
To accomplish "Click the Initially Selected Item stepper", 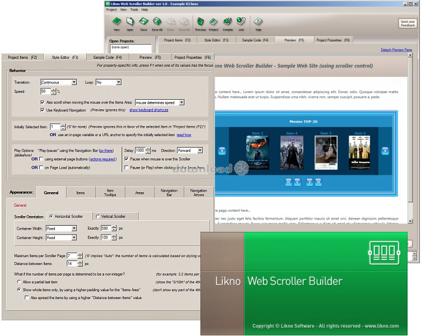I will 63,127.
